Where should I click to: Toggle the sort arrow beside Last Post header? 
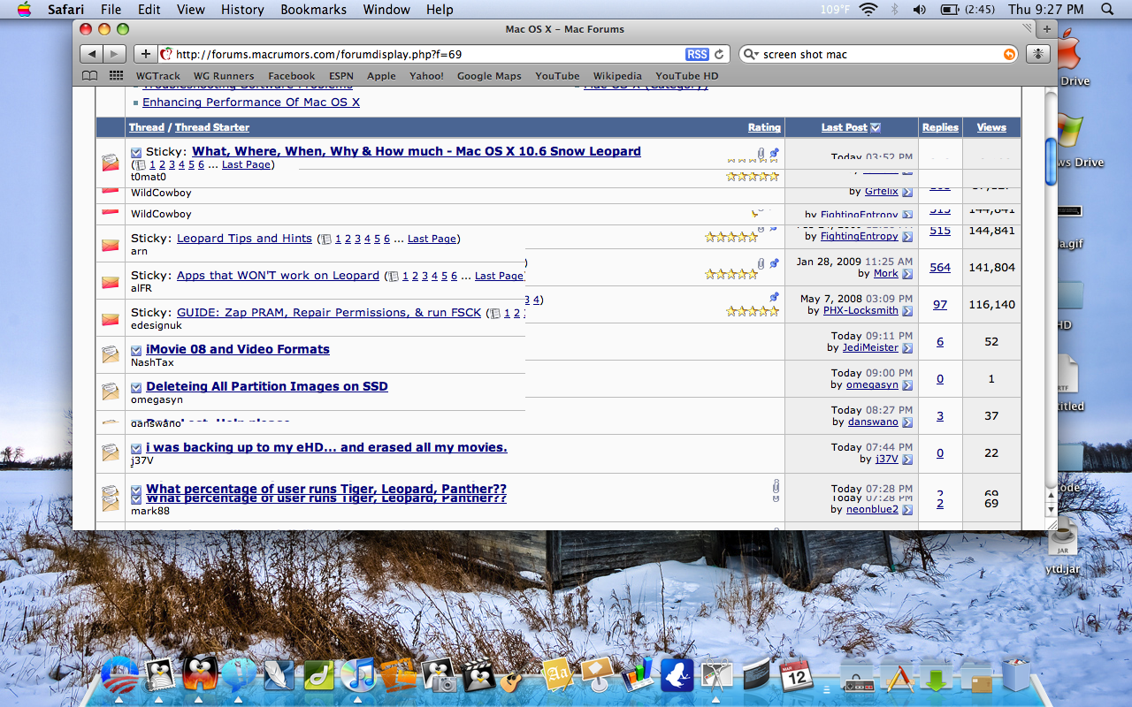[x=876, y=127]
